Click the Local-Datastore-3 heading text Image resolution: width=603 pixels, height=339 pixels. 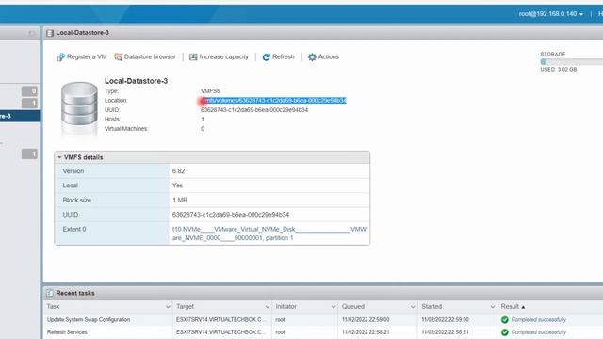coord(136,81)
